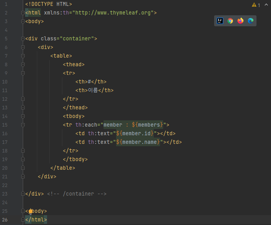271x225 pixels.
Task: Click fold end marker on line 23
Action: click(23, 194)
